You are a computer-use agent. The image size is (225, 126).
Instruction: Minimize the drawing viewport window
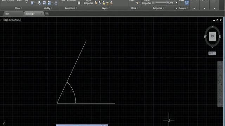[x=214, y=20]
